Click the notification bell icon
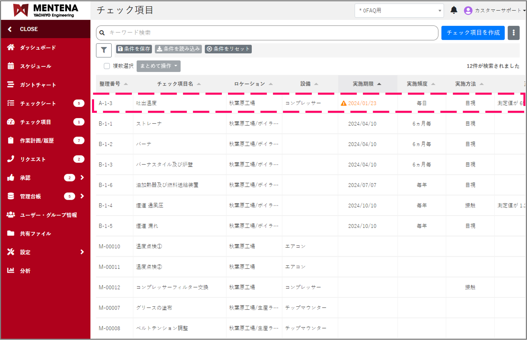This screenshot has width=527, height=340. (x=454, y=10)
